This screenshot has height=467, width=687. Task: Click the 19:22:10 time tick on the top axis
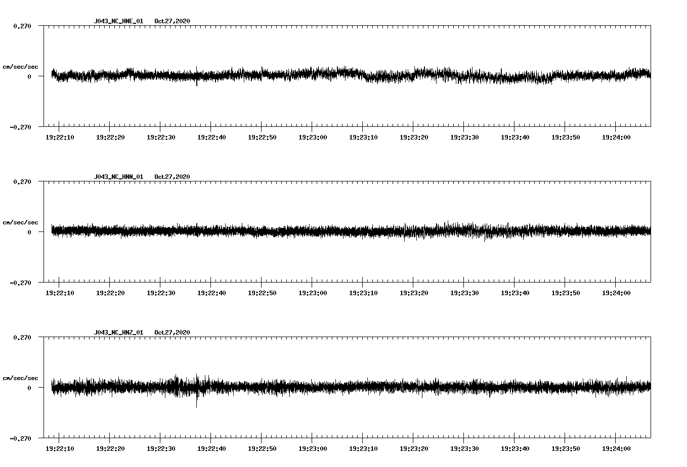coord(59,136)
